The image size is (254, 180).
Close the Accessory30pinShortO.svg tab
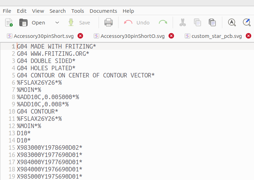click(171, 36)
